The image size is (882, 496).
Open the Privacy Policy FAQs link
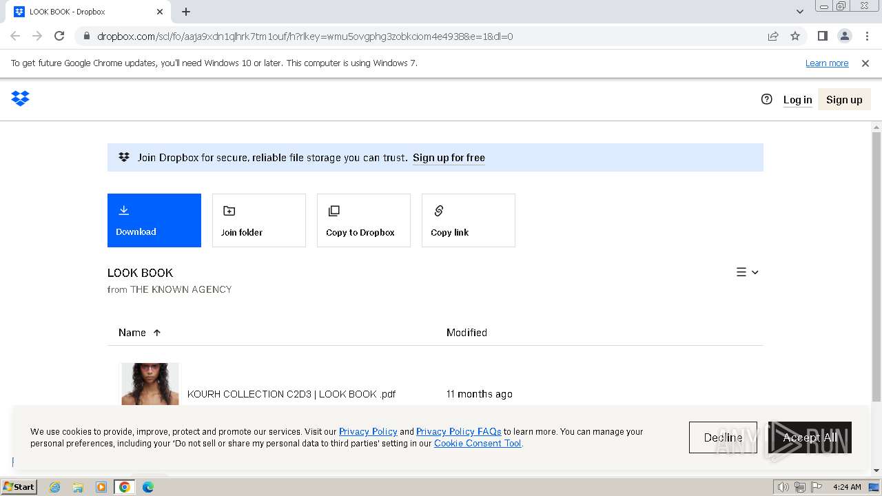tap(458, 432)
